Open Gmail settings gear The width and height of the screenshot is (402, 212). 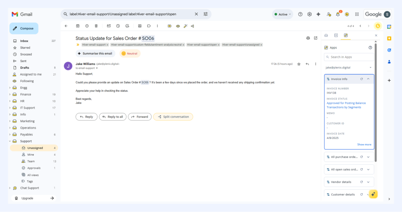[x=309, y=14]
